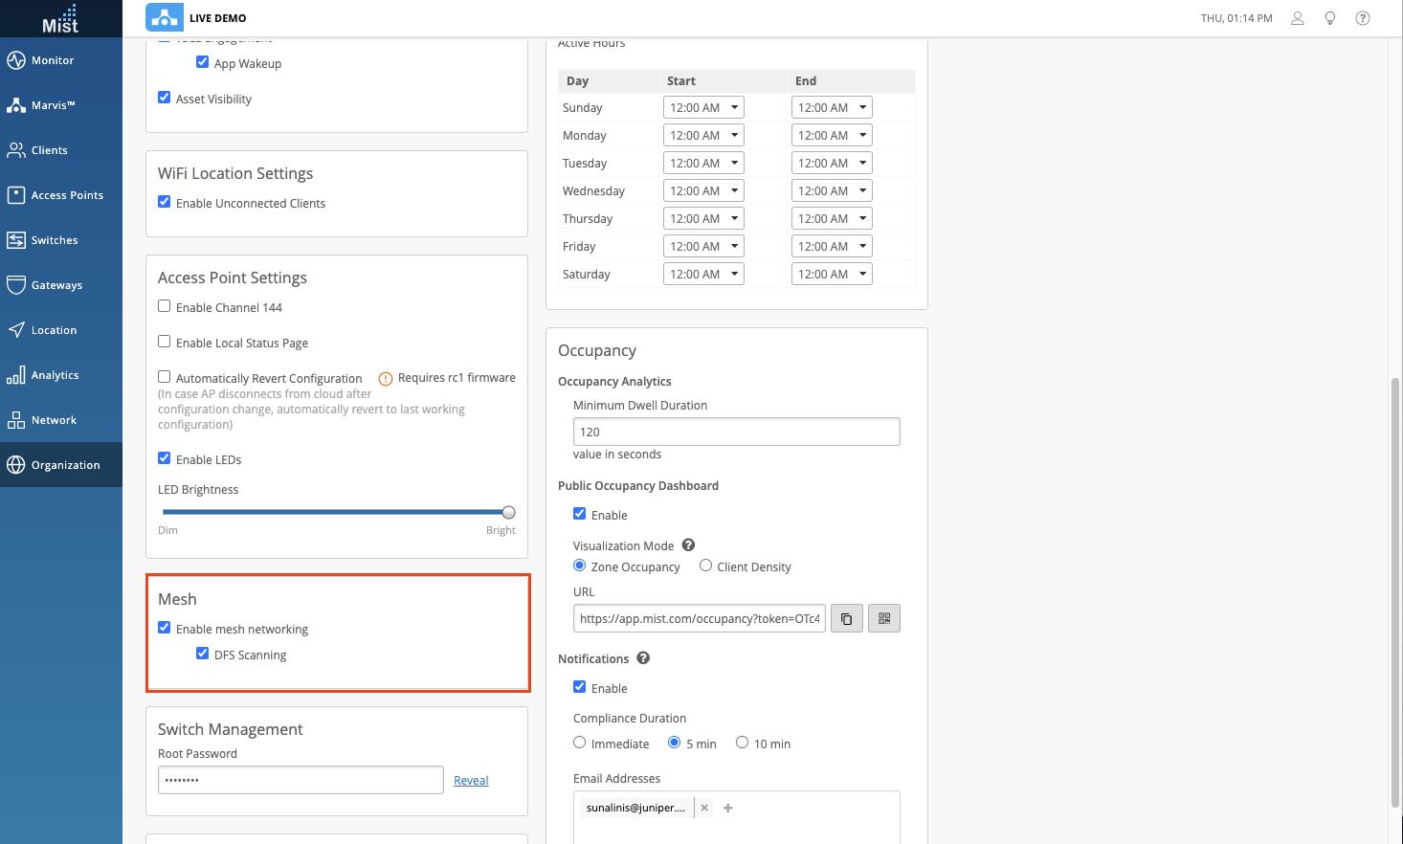Copy the occupancy dashboard URL
This screenshot has width=1403, height=844.
[846, 619]
